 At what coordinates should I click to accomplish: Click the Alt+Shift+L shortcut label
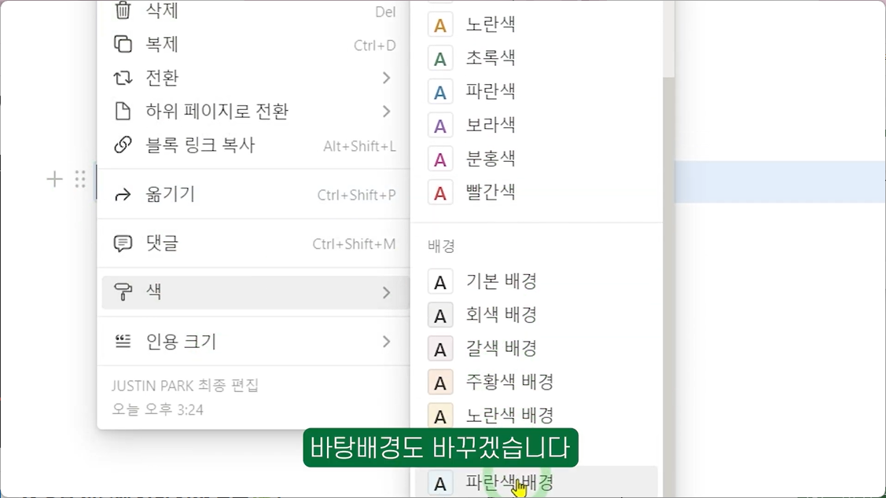coord(359,146)
